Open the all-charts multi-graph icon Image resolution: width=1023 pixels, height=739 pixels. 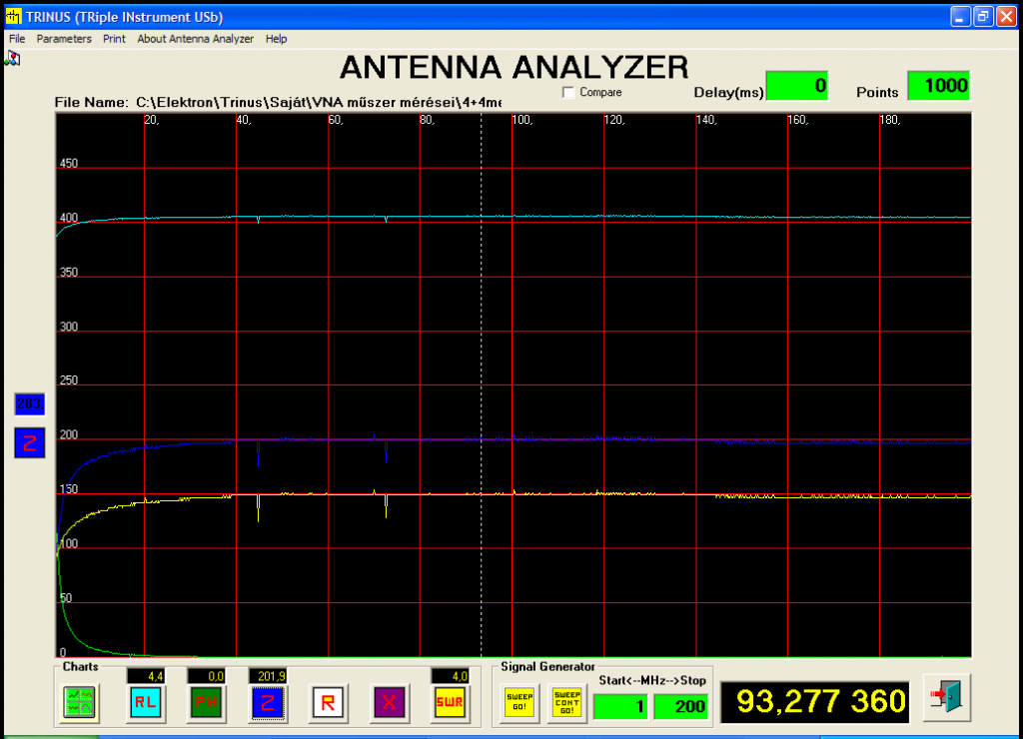pyautogui.click(x=80, y=702)
